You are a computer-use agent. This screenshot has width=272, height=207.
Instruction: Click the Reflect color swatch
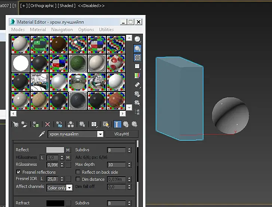[55, 150]
